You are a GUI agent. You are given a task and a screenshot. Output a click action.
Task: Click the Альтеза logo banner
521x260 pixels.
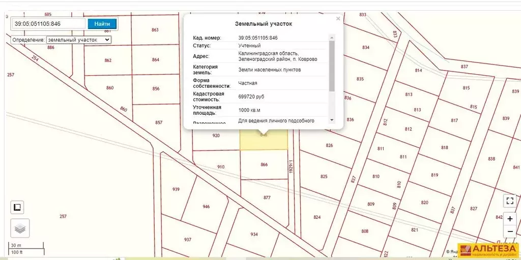pos(489,250)
